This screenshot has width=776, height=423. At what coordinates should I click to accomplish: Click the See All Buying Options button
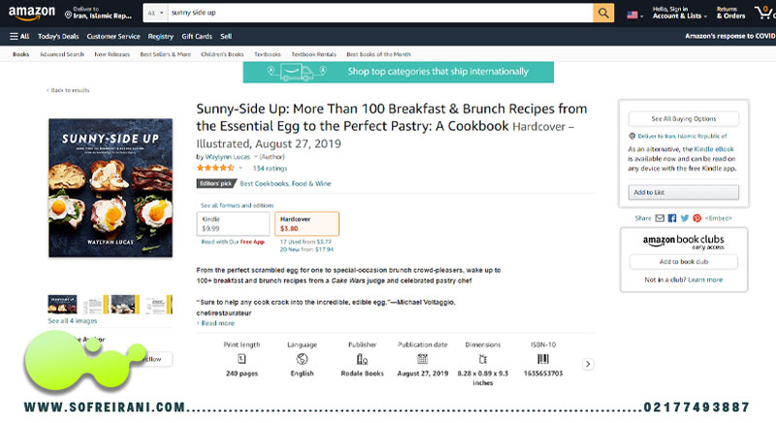click(684, 118)
